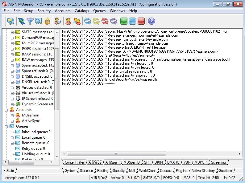Open the Security menu
Viewport: 245px width, 183px height.
pos(44,11)
